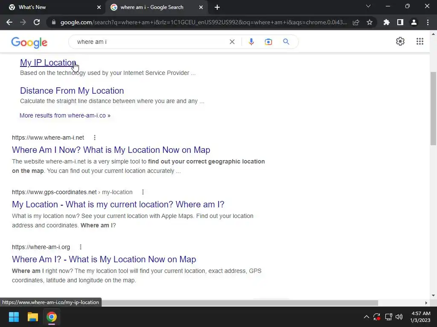Open the tab search dropdown arrow

point(368,6)
